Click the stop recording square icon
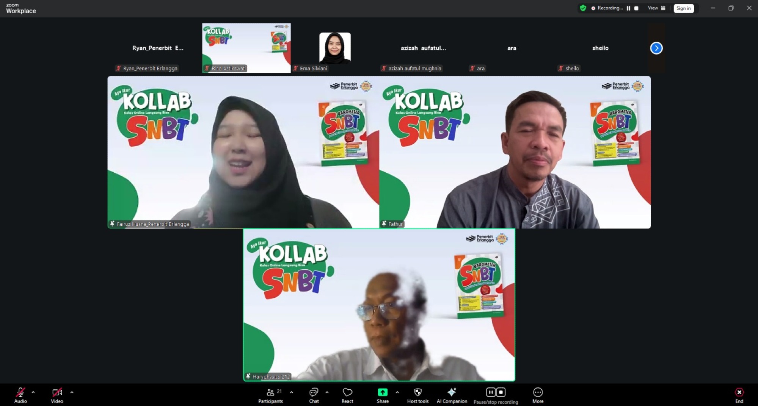The width and height of the screenshot is (758, 406). point(501,392)
